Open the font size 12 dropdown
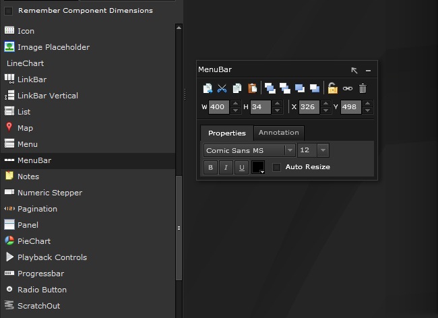This screenshot has width=438, height=318. (x=313, y=150)
